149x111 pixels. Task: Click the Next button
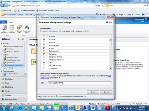pyautogui.click(x=93, y=92)
